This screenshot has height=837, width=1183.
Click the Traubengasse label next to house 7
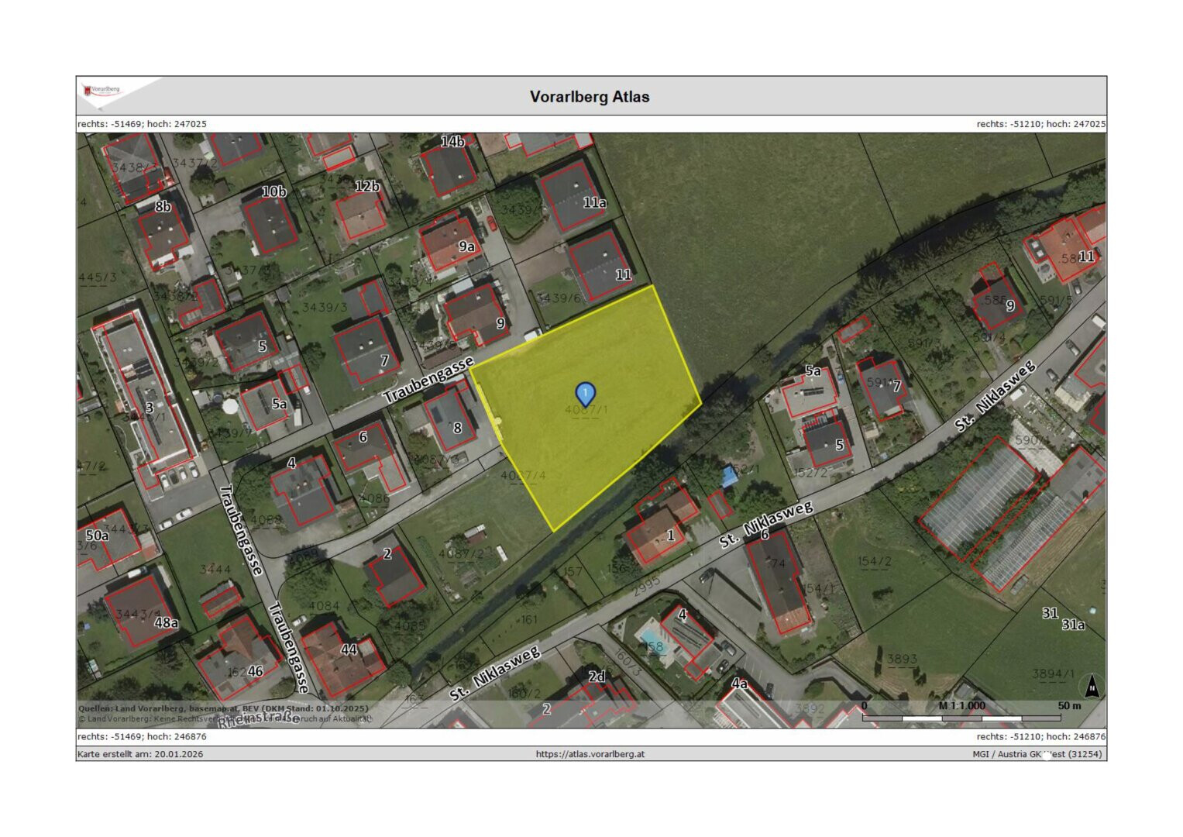[x=428, y=381]
